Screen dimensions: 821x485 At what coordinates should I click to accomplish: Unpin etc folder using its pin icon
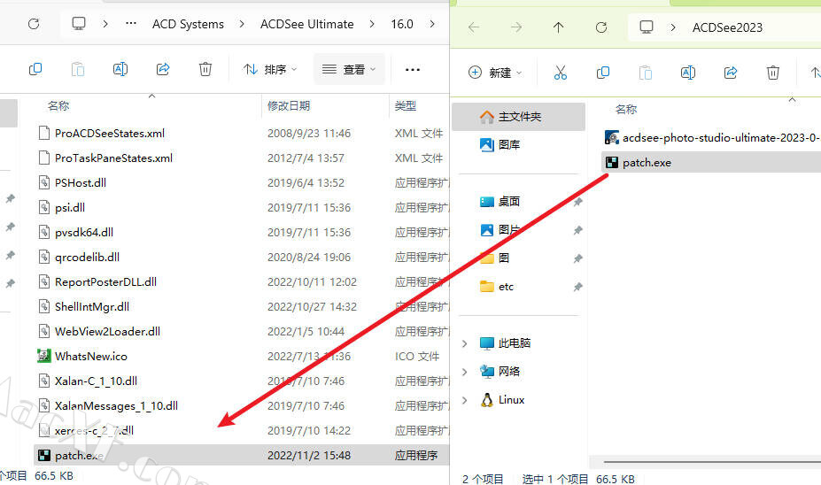(577, 287)
